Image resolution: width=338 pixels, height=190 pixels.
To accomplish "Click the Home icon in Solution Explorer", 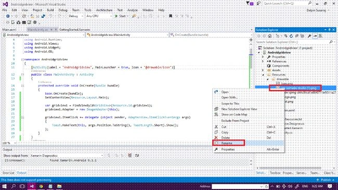I will pyautogui.click(x=270, y=36).
